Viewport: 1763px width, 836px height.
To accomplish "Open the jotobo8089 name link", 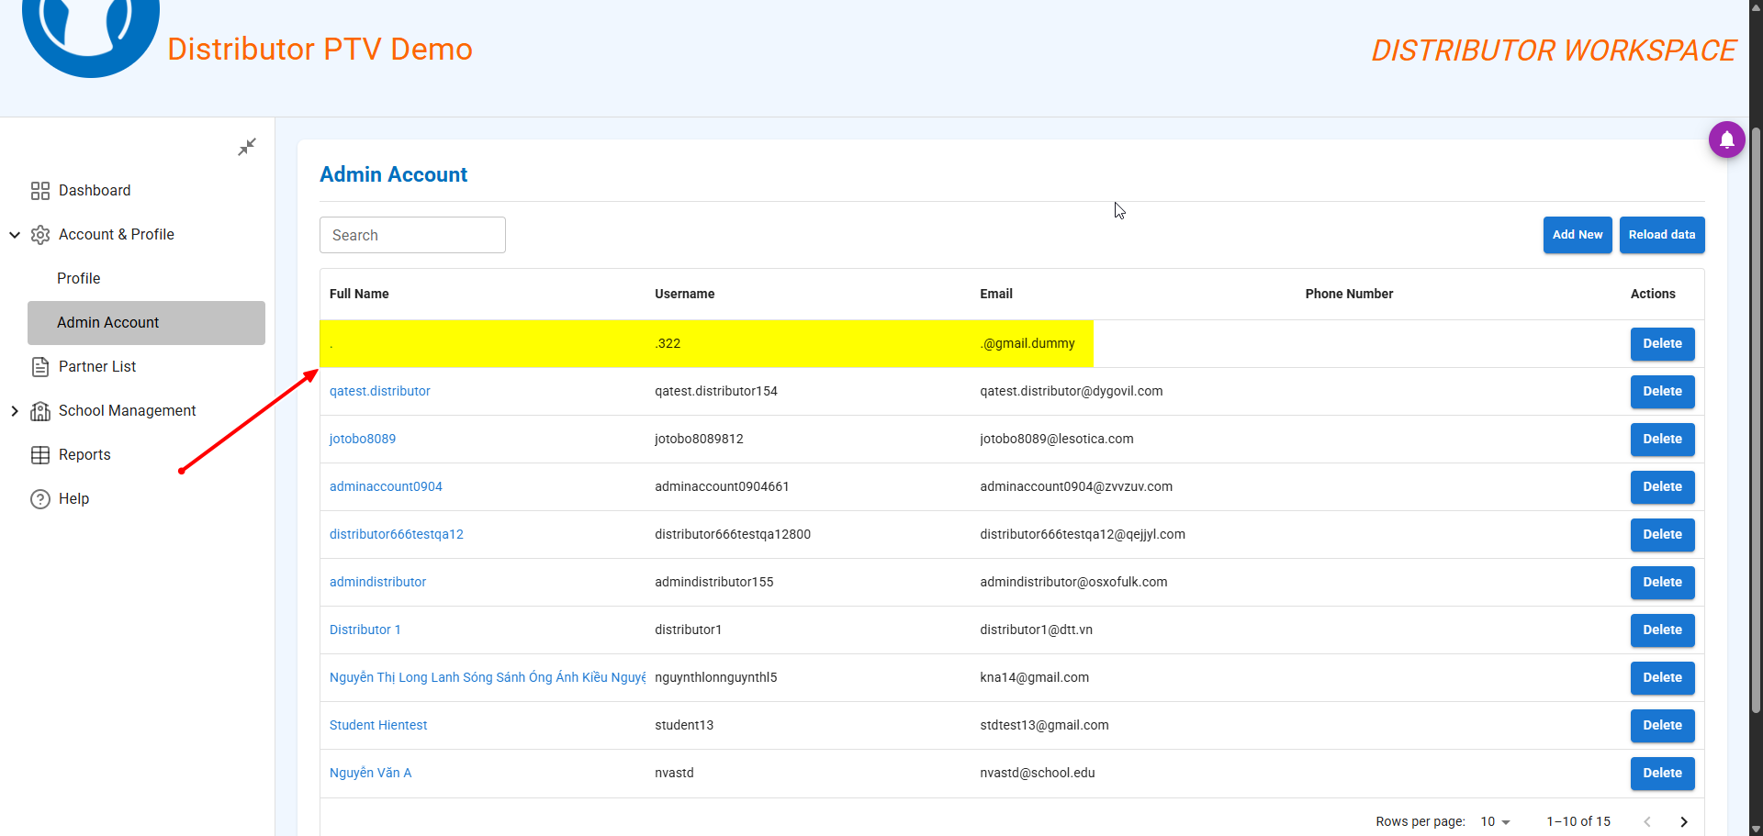I will tap(363, 439).
